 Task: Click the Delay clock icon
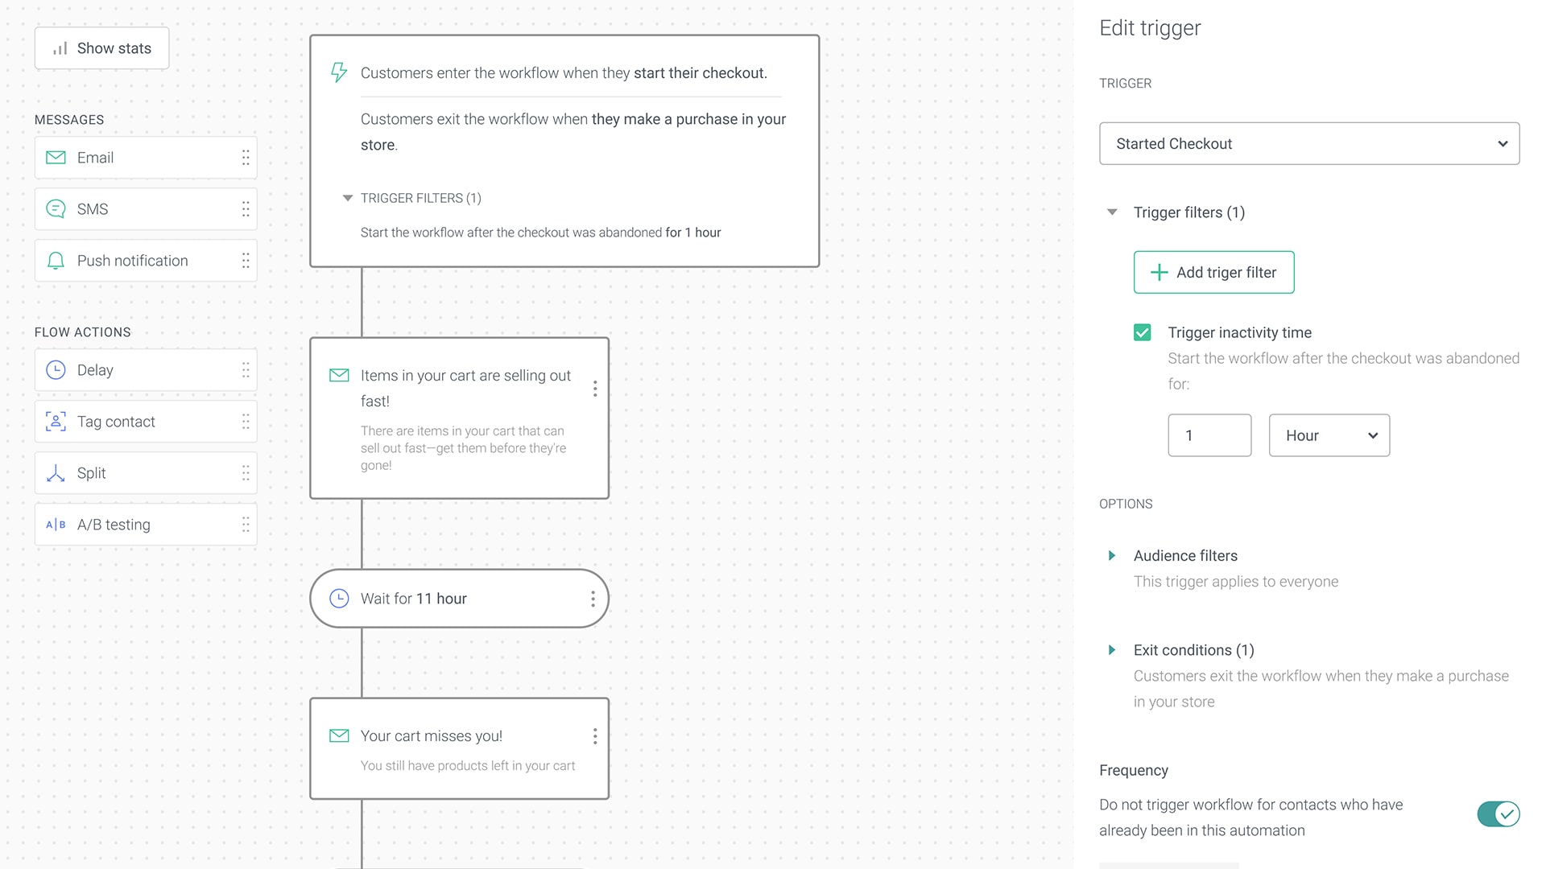pos(56,370)
